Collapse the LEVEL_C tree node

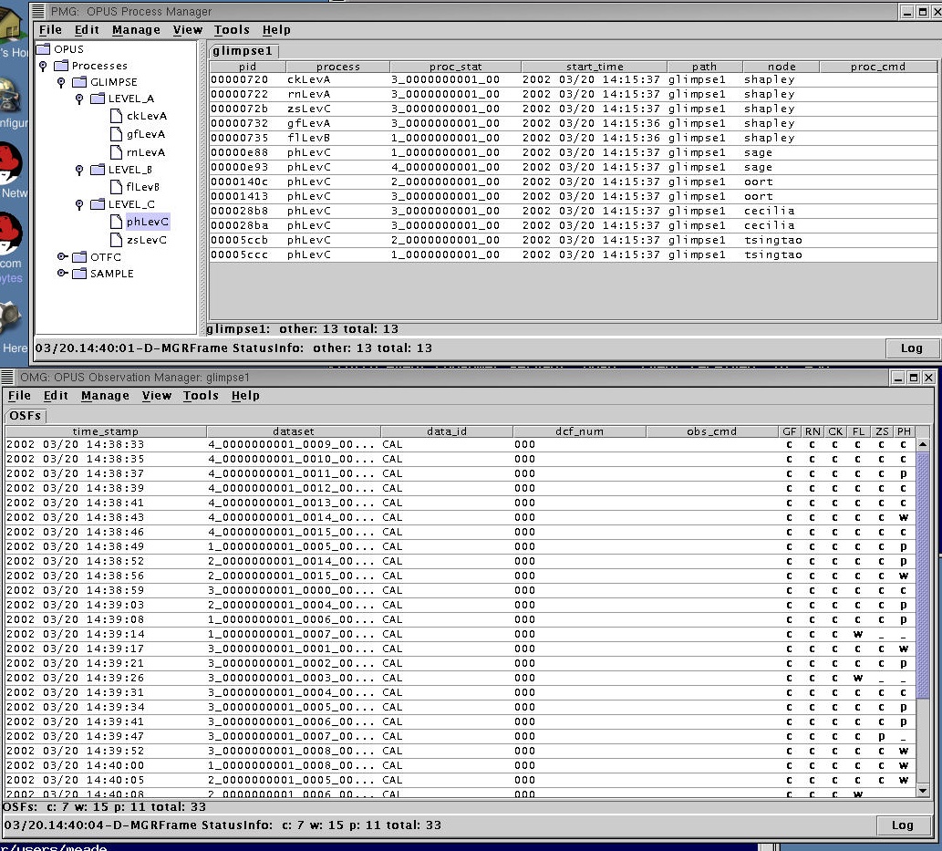(x=79, y=205)
